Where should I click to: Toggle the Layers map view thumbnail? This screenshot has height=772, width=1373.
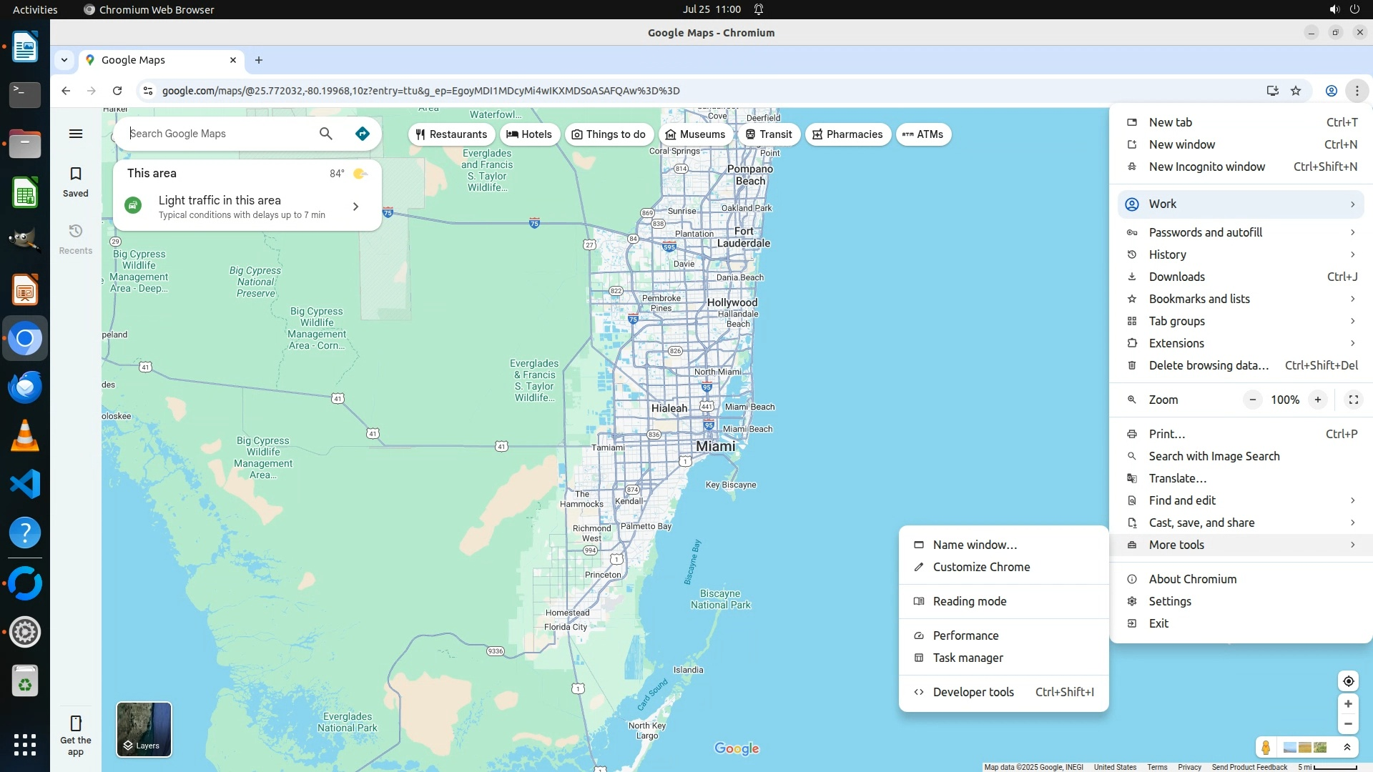[144, 729]
